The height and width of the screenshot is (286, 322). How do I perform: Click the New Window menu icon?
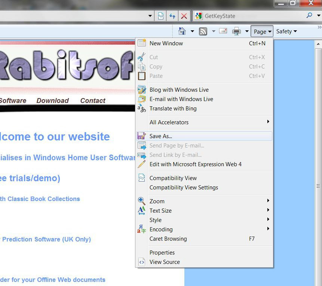tap(142, 43)
